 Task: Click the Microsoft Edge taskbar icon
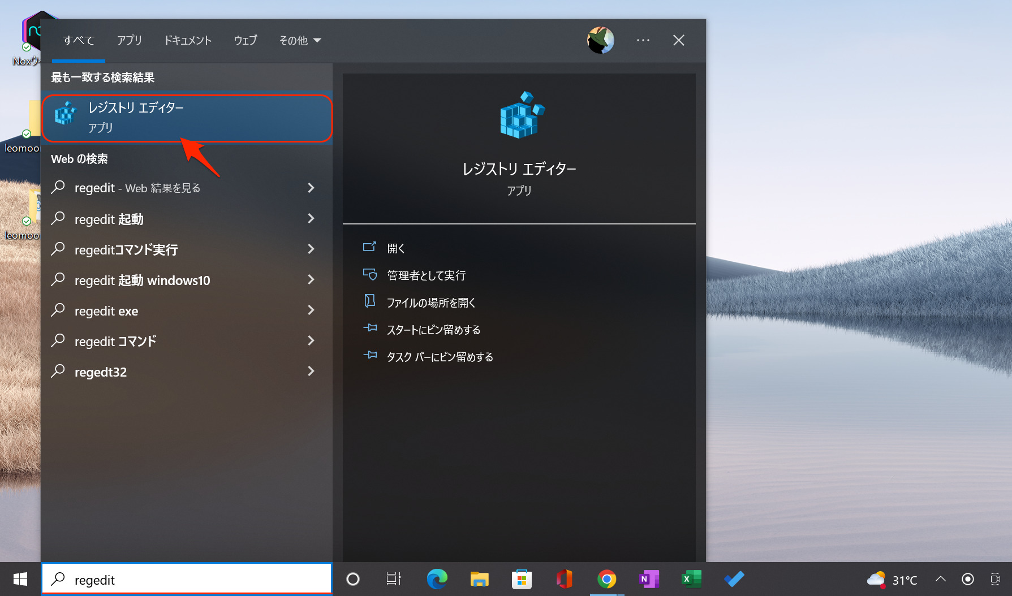point(437,579)
